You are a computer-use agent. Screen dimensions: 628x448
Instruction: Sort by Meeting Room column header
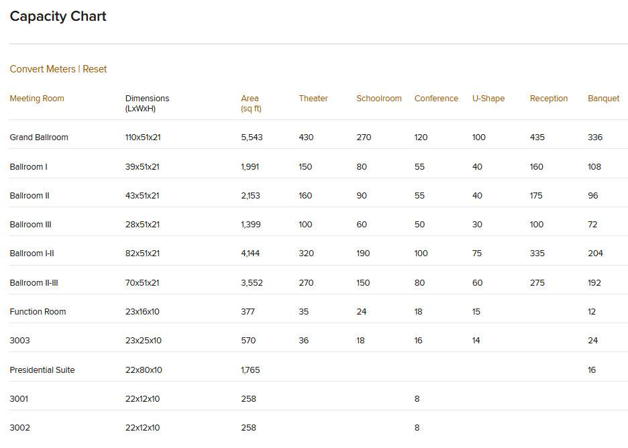click(x=37, y=98)
